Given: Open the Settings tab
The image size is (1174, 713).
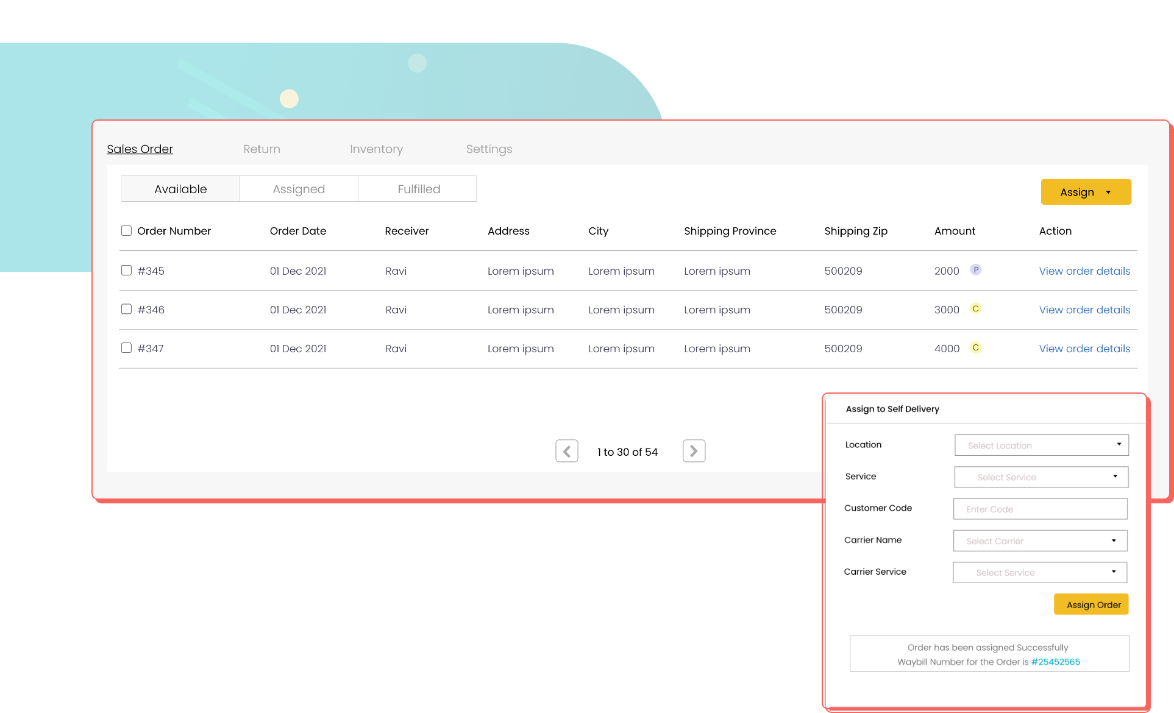Looking at the screenshot, I should (489, 149).
